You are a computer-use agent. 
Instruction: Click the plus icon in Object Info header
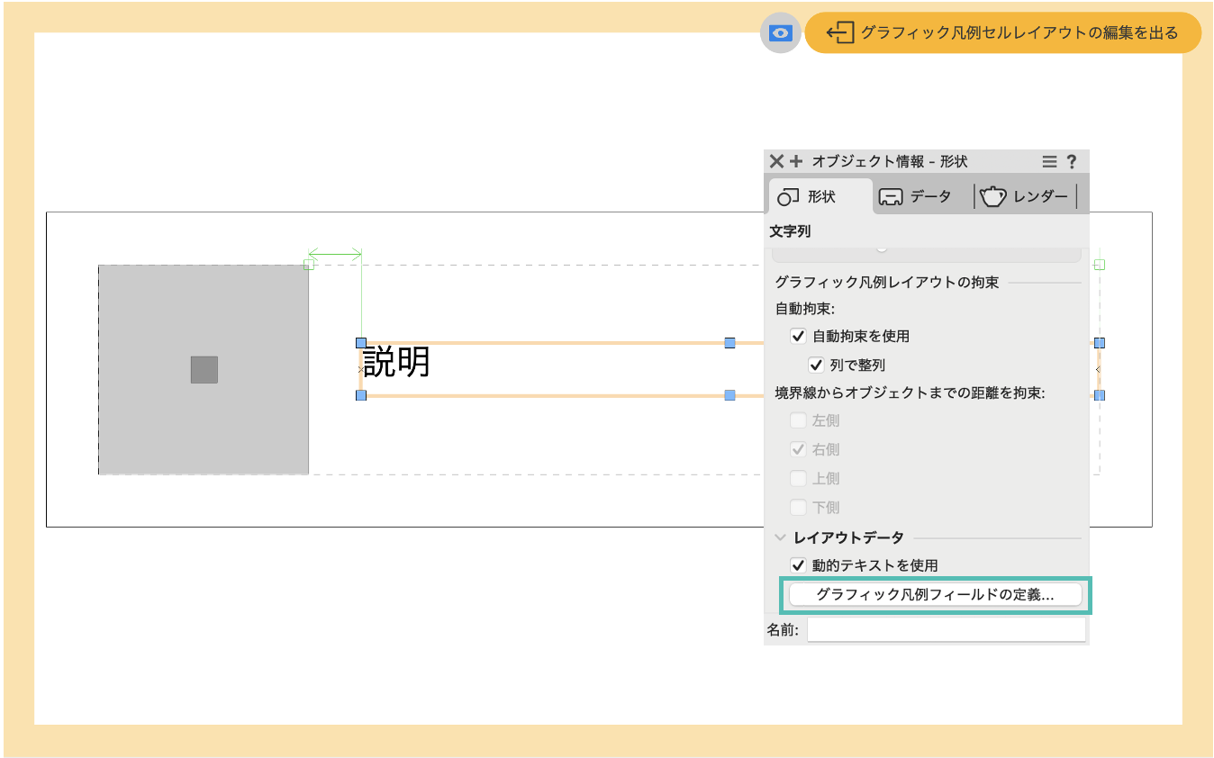[x=795, y=162]
